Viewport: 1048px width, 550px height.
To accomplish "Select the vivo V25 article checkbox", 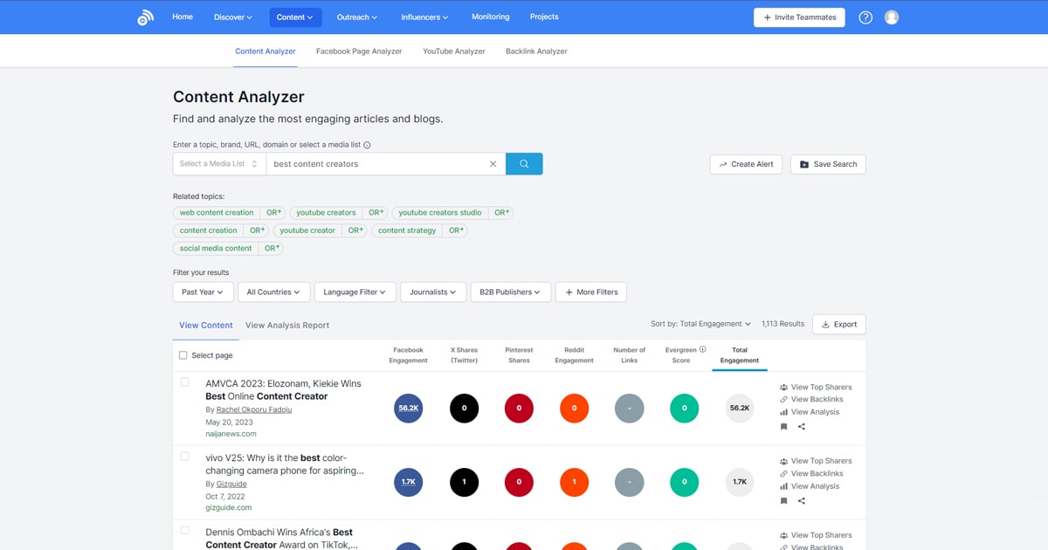I will point(185,457).
